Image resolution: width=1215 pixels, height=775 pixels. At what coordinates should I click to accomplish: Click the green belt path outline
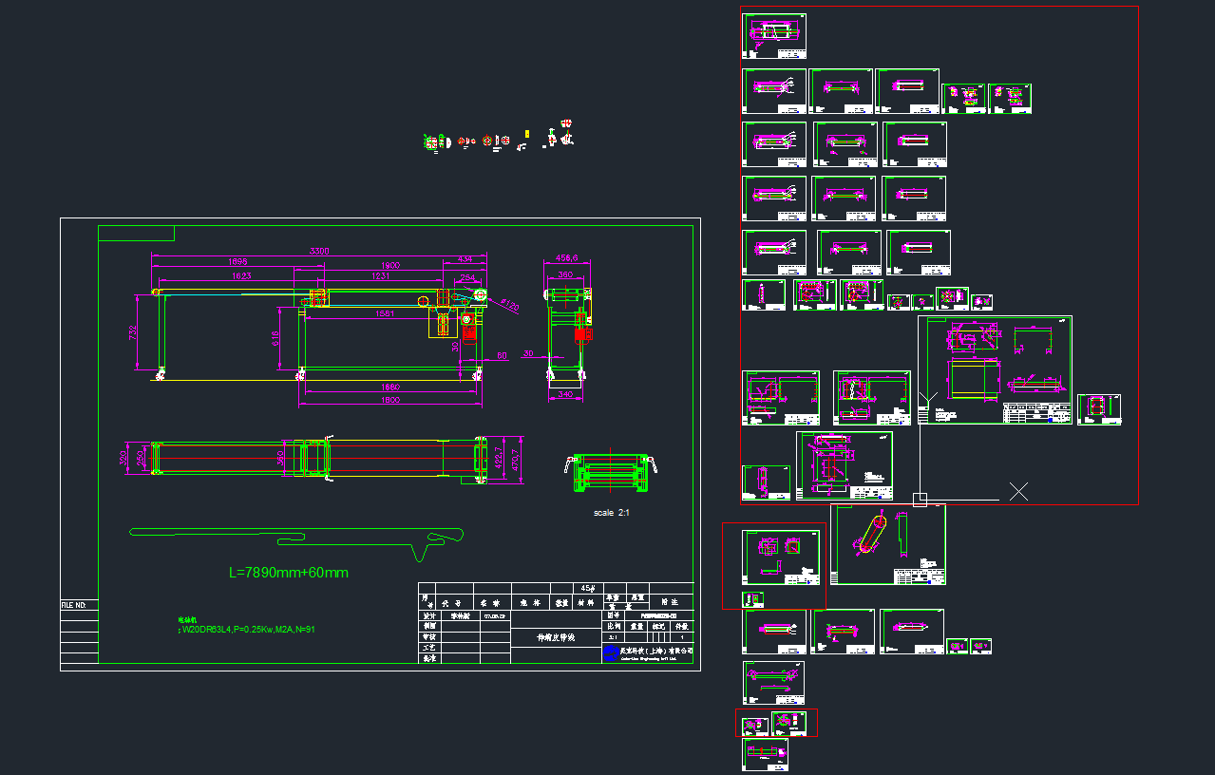point(294,535)
